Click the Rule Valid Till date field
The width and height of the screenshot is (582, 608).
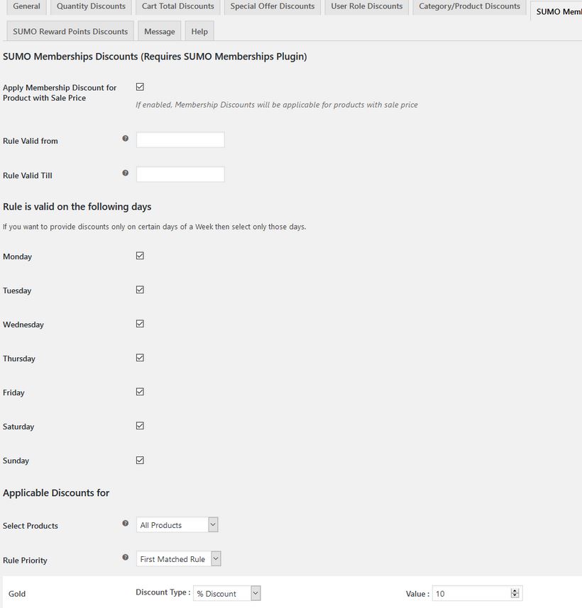(180, 174)
